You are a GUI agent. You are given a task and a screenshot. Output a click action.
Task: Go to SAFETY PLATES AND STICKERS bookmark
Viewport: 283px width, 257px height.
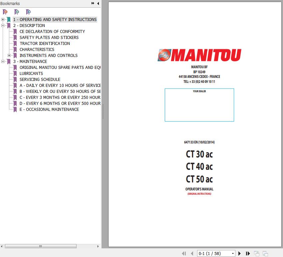(49, 37)
